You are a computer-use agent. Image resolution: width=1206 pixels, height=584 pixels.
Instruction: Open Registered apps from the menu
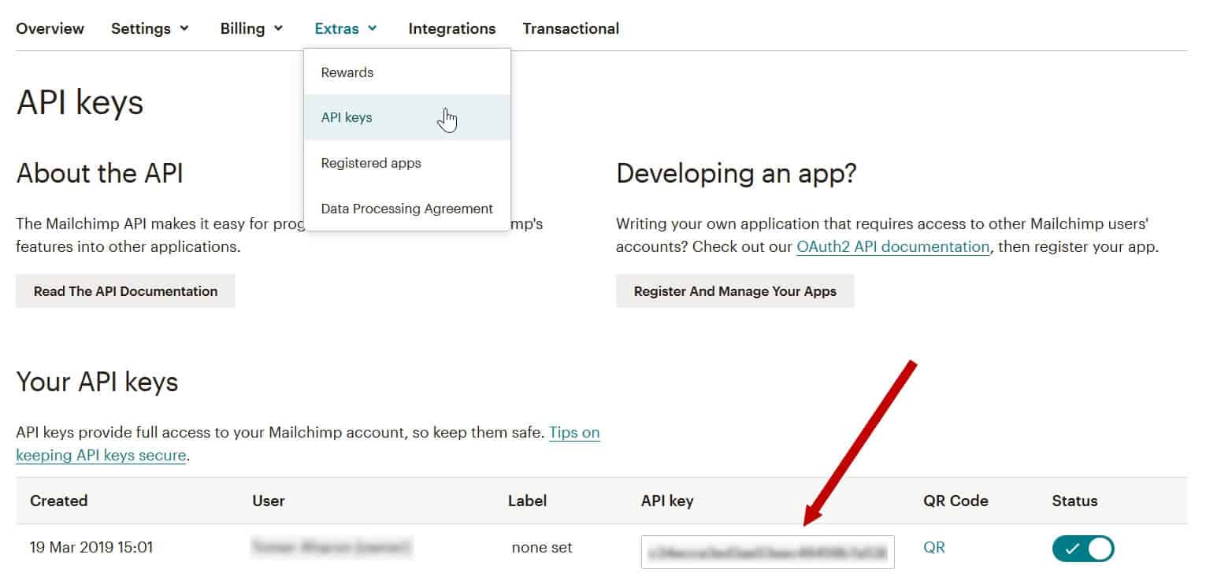(x=407, y=163)
